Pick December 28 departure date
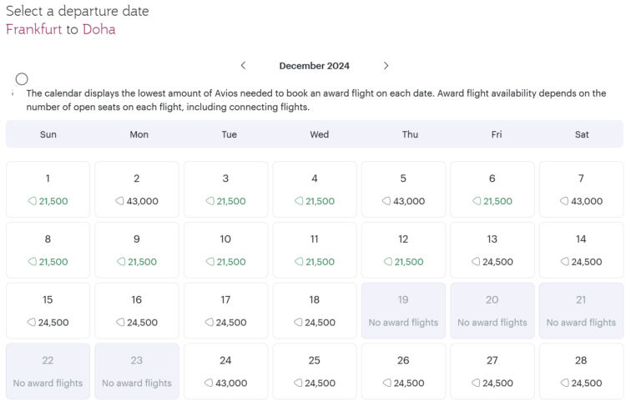 [x=581, y=371]
